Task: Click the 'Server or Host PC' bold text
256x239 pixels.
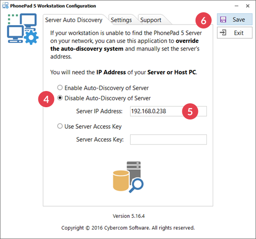Action: 171,72
